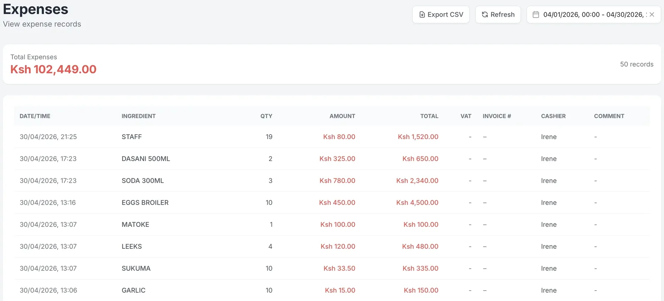This screenshot has height=301, width=664.
Task: Select the EGGS BROILER ingredient cell
Action: [x=145, y=202]
